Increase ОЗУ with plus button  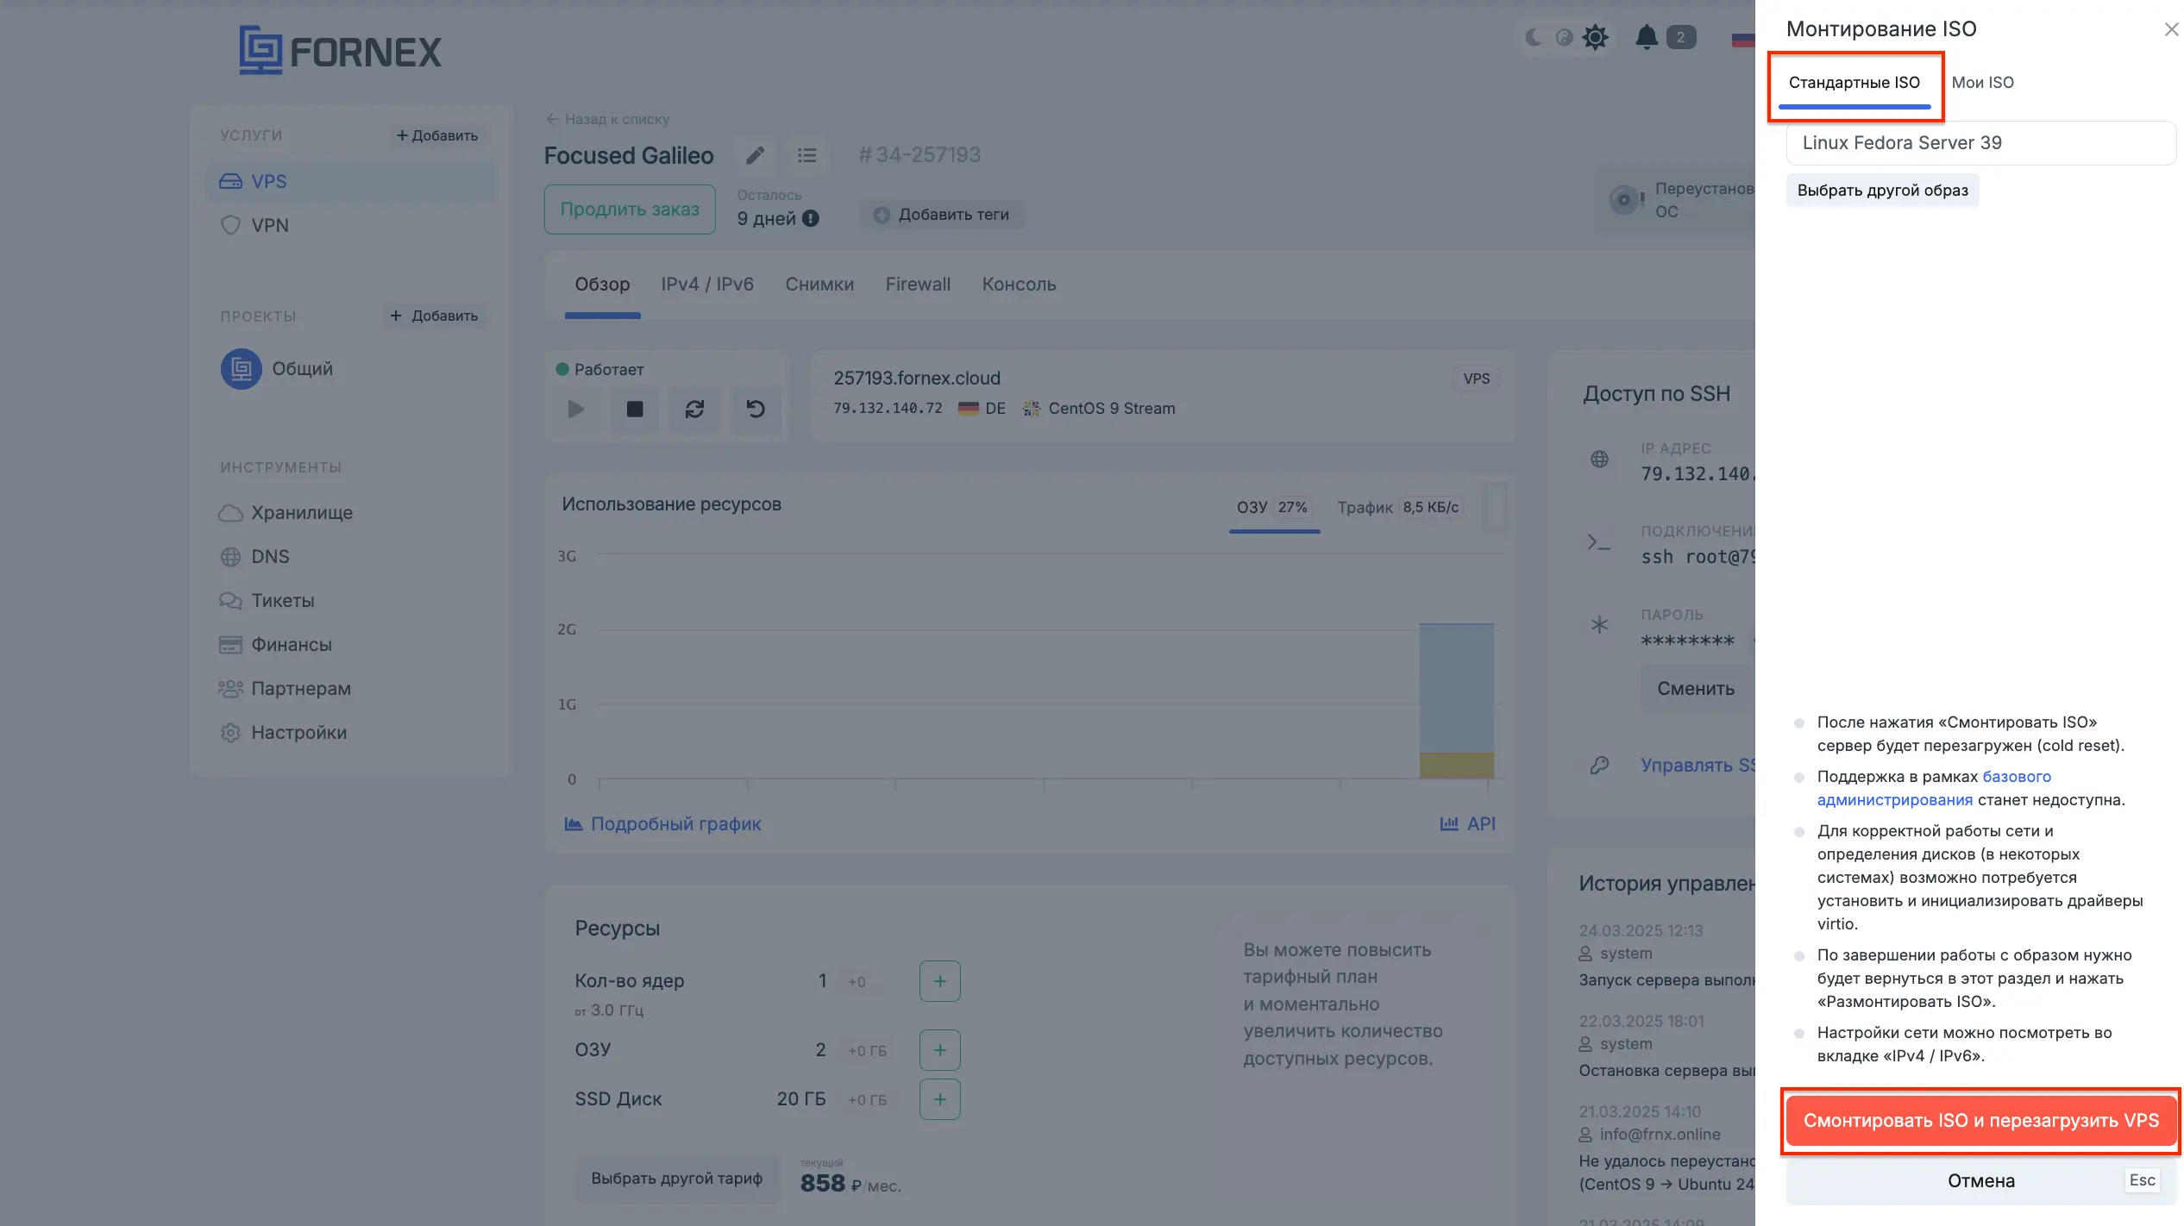pos(940,1050)
